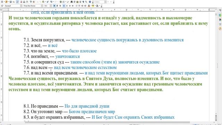Toggle Centered paragraph alignment
Viewport: 222px width, 125px height.
pos(67,6)
